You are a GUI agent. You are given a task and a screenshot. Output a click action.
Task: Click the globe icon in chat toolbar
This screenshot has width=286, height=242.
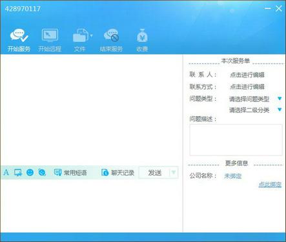coord(42,172)
